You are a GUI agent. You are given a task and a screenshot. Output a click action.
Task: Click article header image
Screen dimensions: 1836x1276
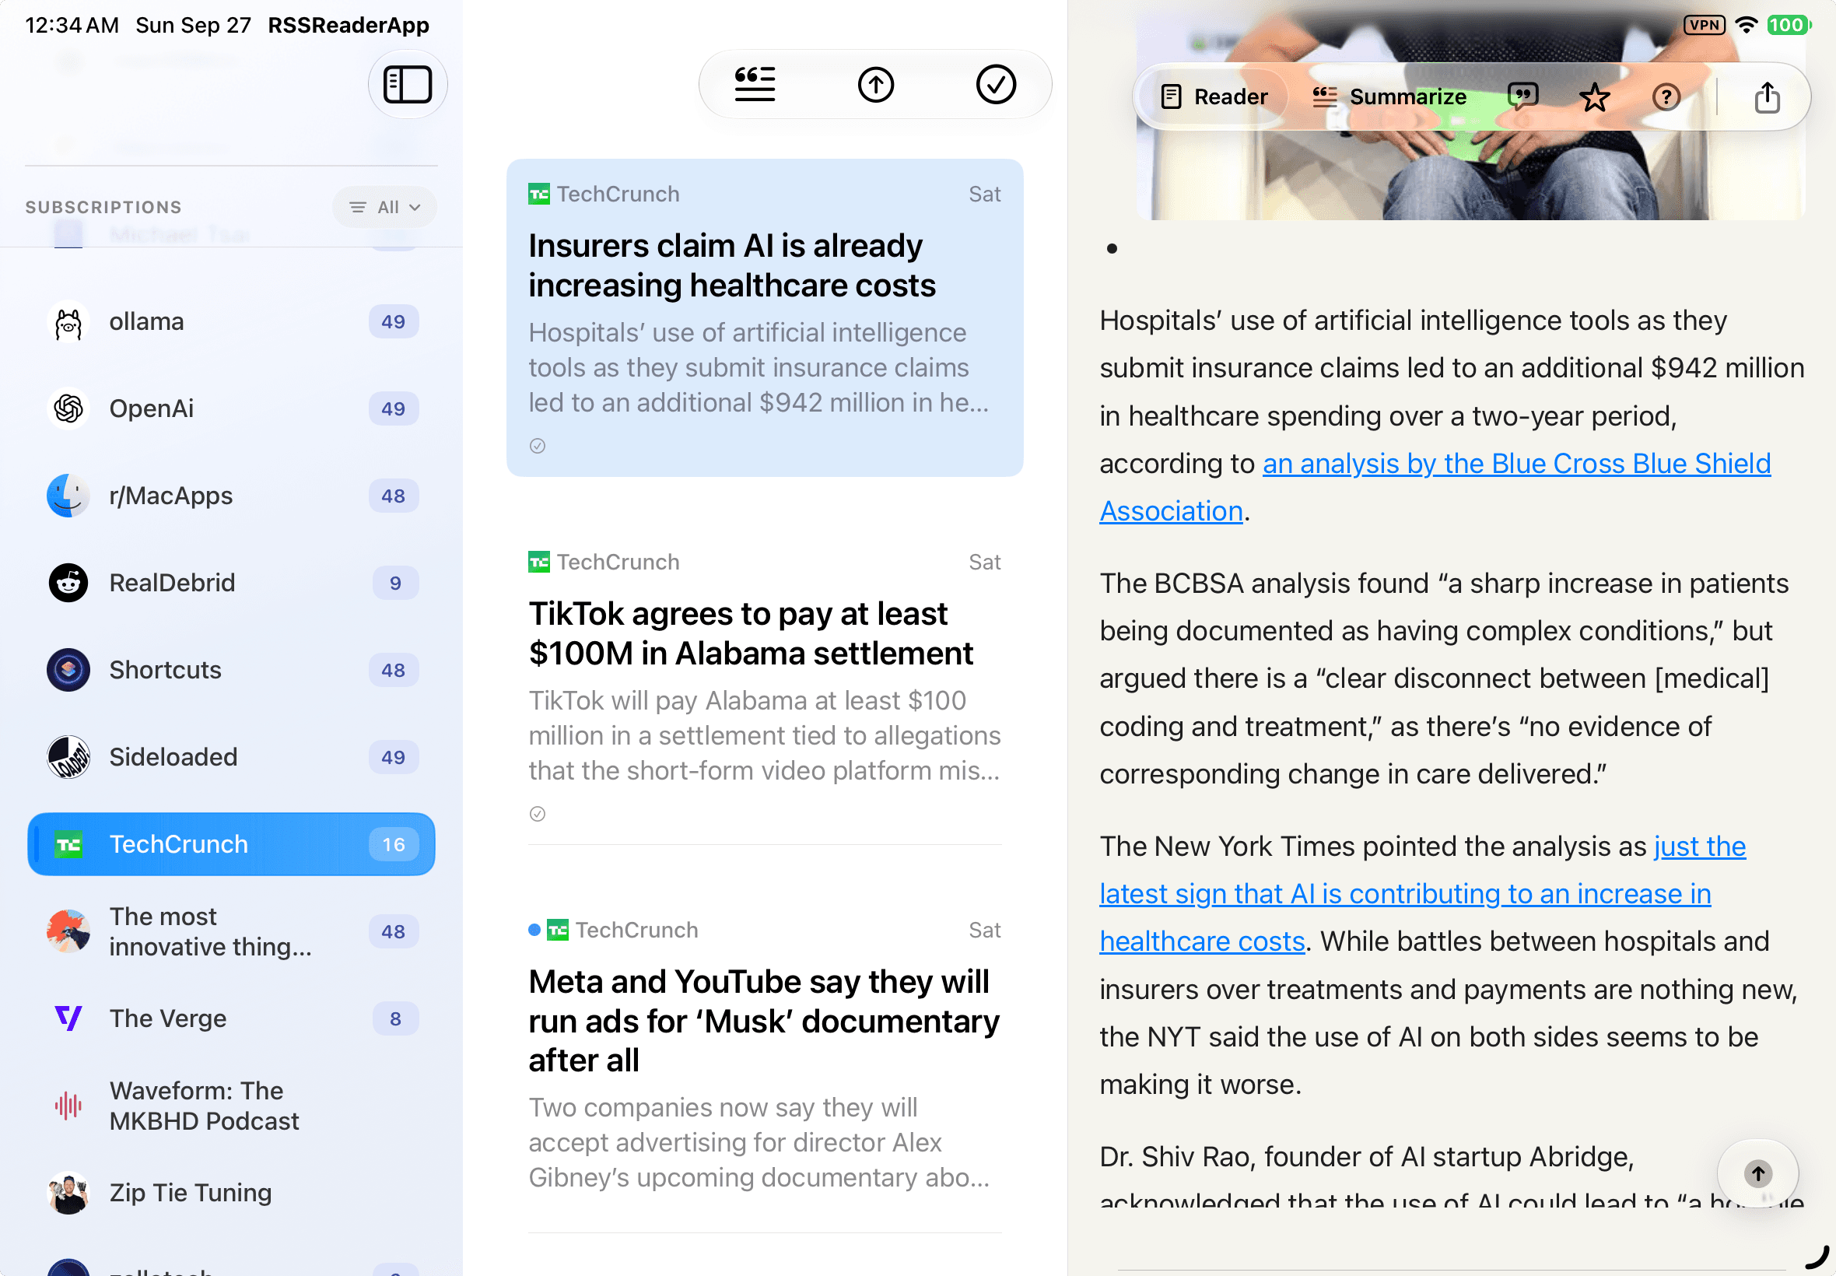point(1470,176)
